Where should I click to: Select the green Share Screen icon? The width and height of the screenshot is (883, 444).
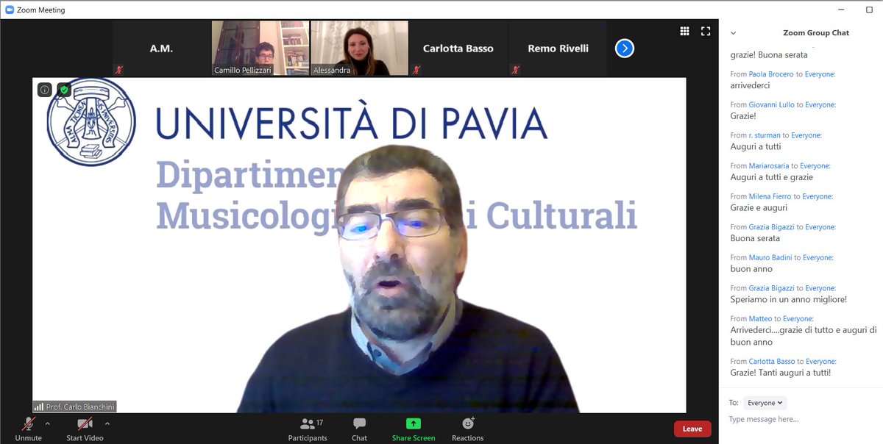[412, 424]
